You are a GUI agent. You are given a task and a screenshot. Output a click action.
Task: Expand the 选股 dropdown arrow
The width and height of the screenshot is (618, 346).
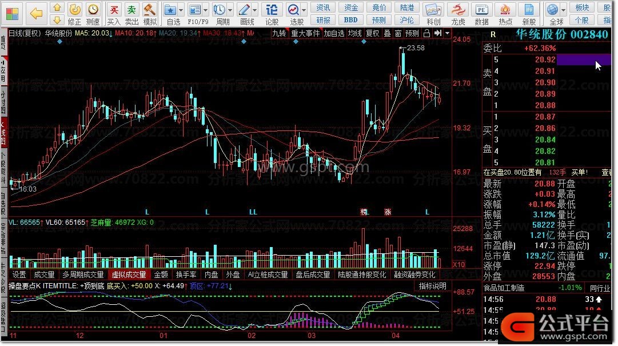304,10
